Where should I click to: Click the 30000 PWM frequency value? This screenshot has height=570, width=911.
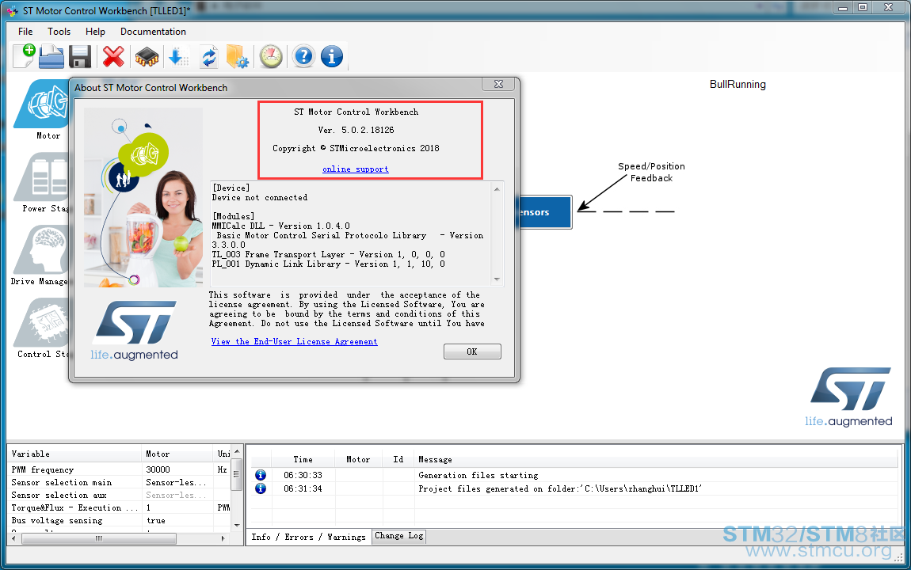point(158,469)
